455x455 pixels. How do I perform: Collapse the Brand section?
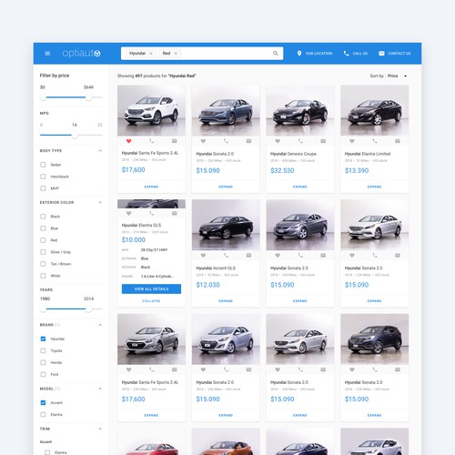pyautogui.click(x=100, y=325)
